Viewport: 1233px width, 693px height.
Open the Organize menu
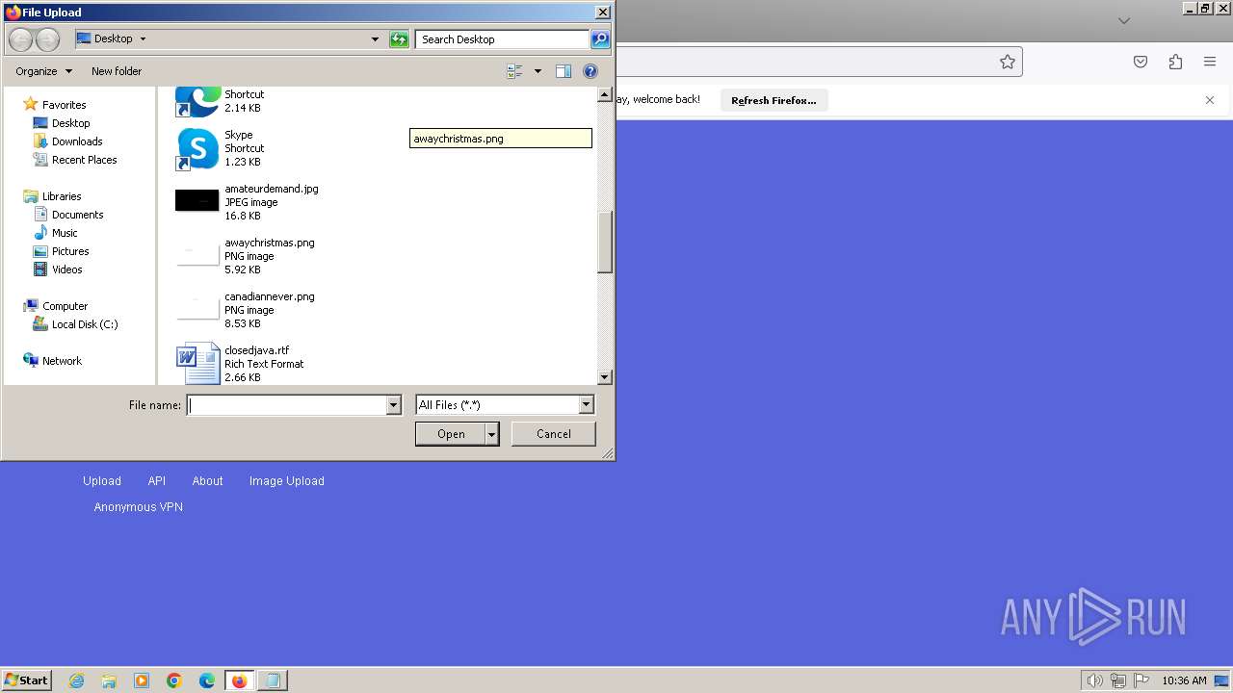coord(43,71)
